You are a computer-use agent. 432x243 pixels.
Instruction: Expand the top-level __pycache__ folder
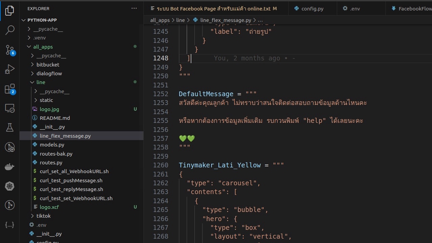(29, 29)
